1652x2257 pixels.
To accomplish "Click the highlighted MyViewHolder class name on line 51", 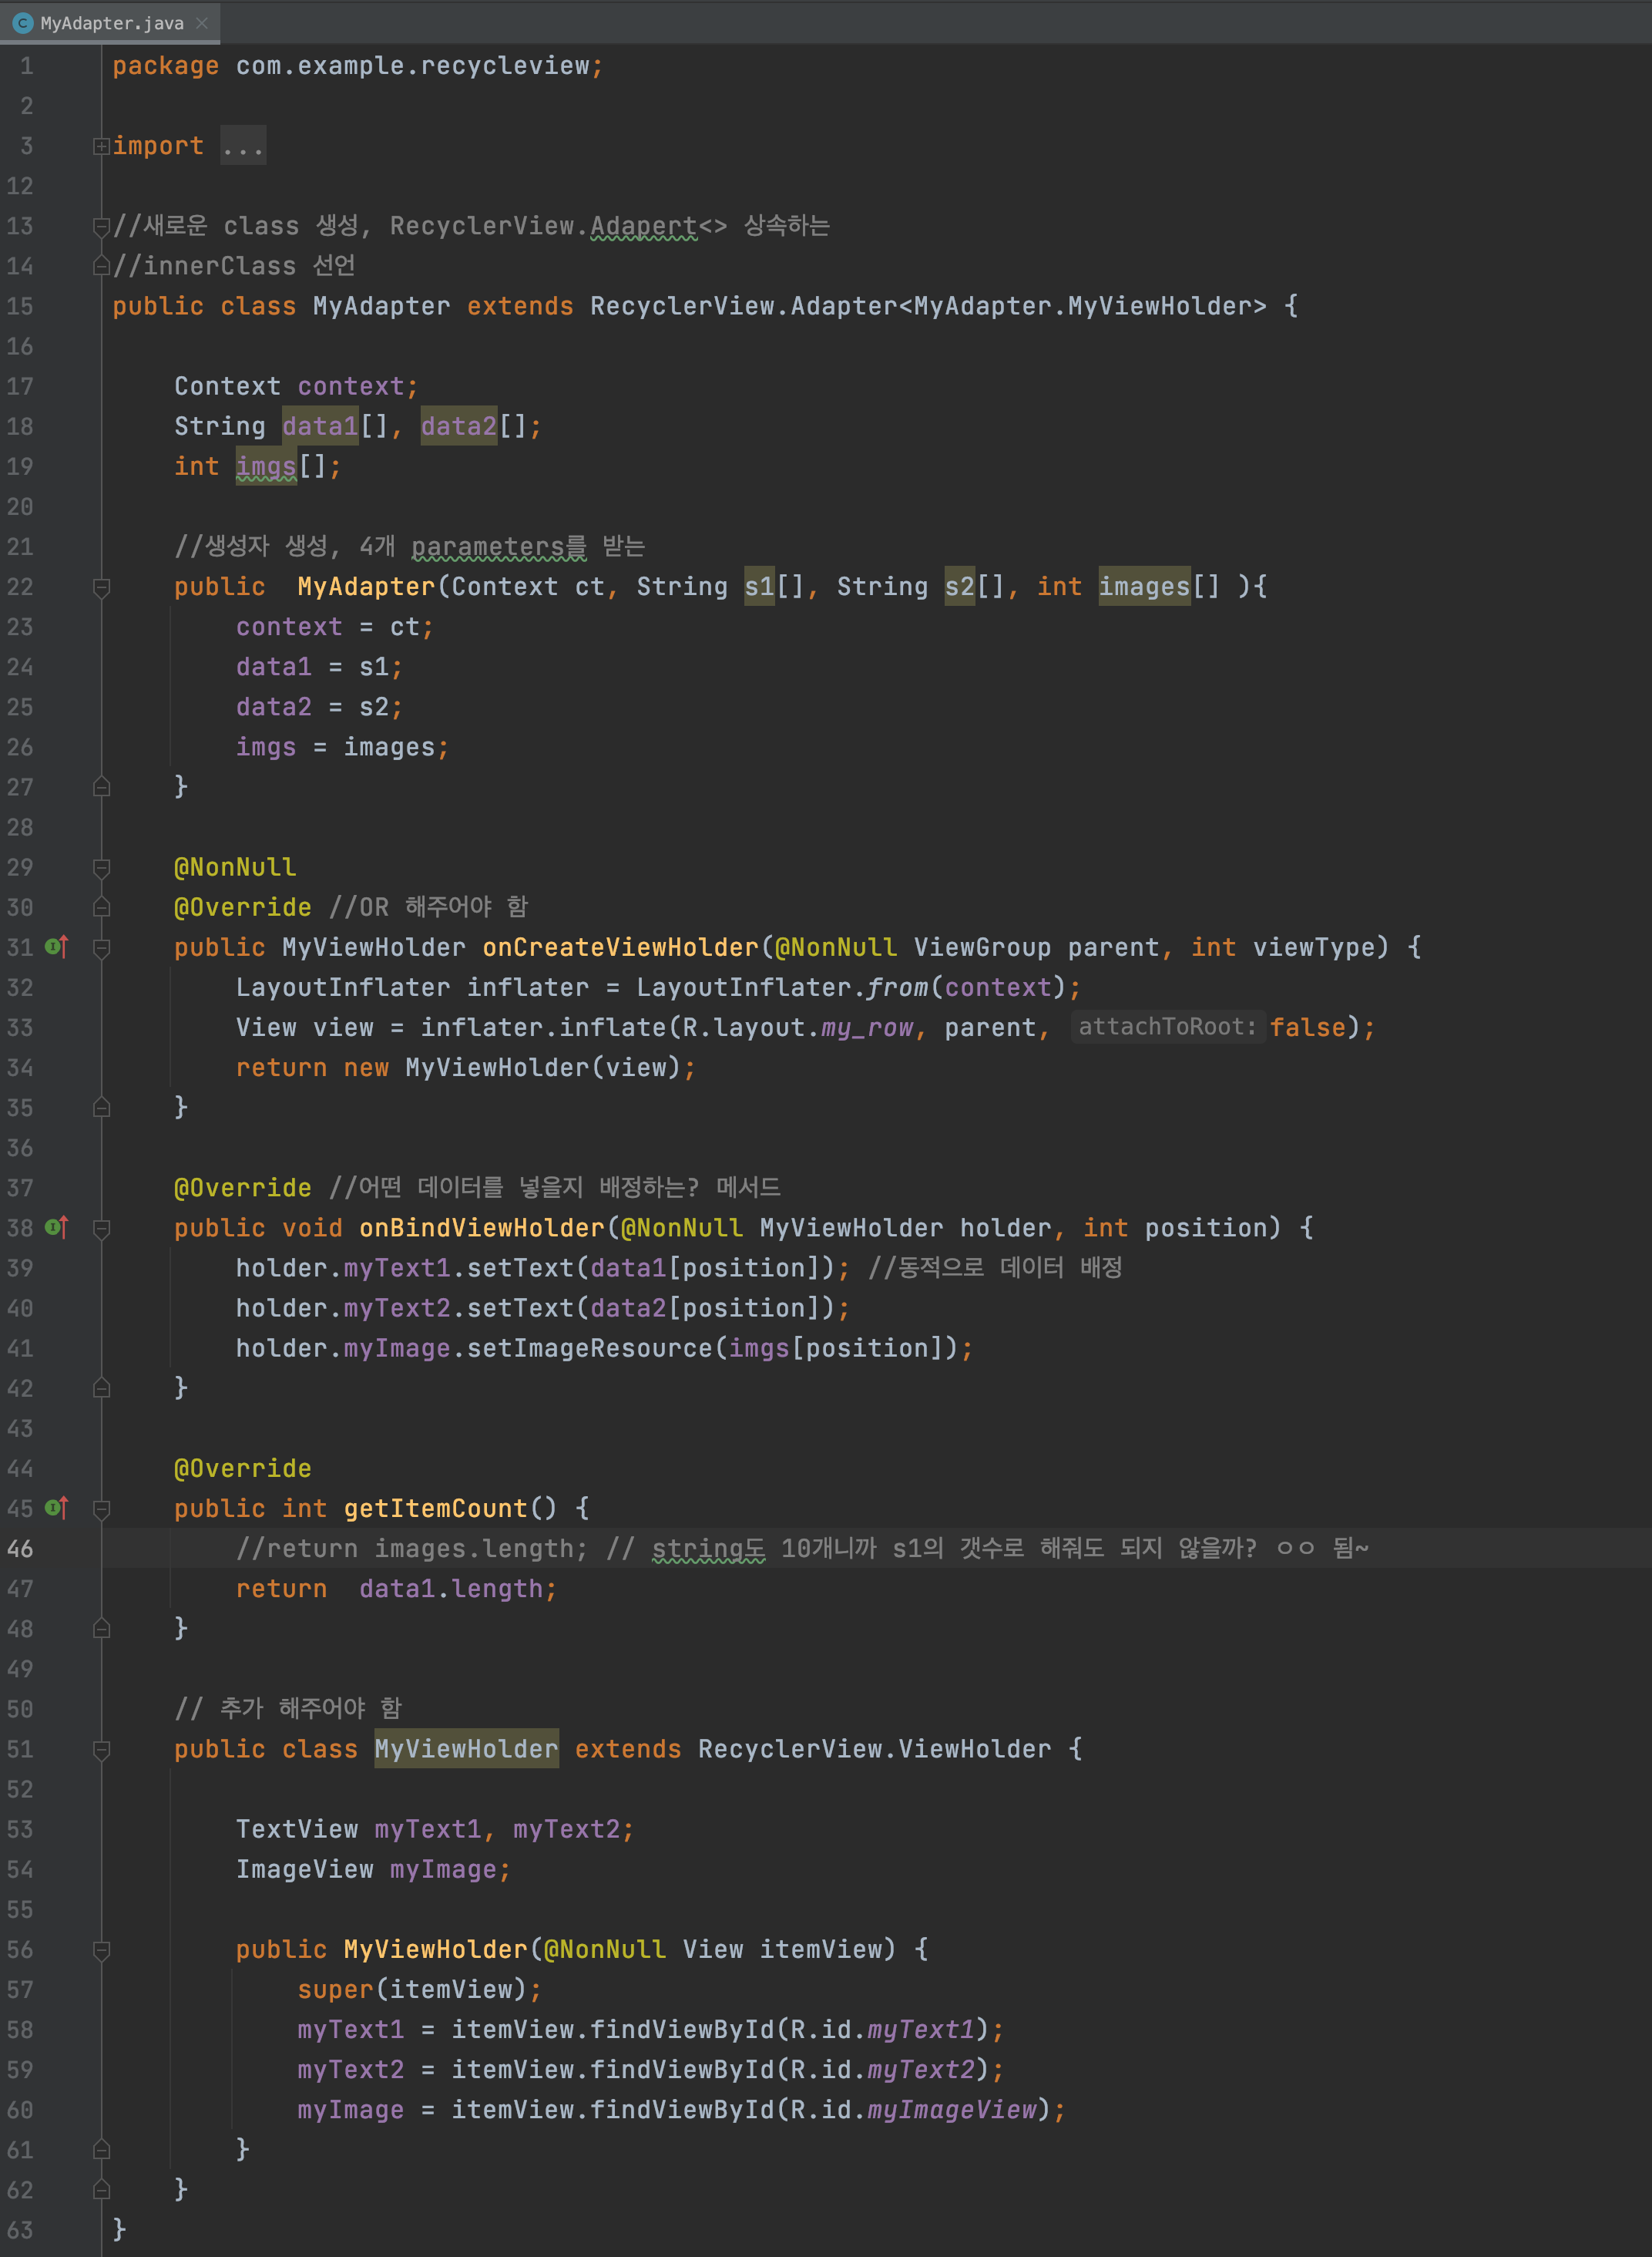I will pos(466,1749).
